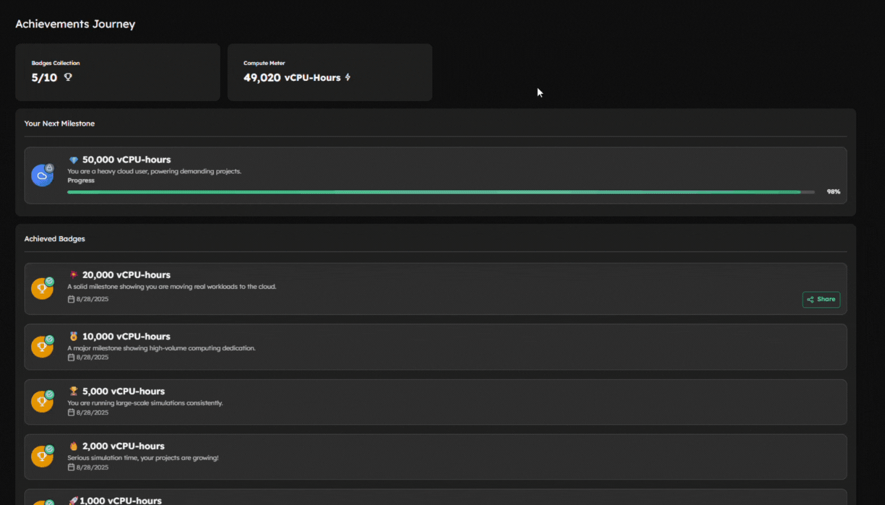The height and width of the screenshot is (505, 885).
Task: Open the Badges Collection card
Action: click(118, 72)
